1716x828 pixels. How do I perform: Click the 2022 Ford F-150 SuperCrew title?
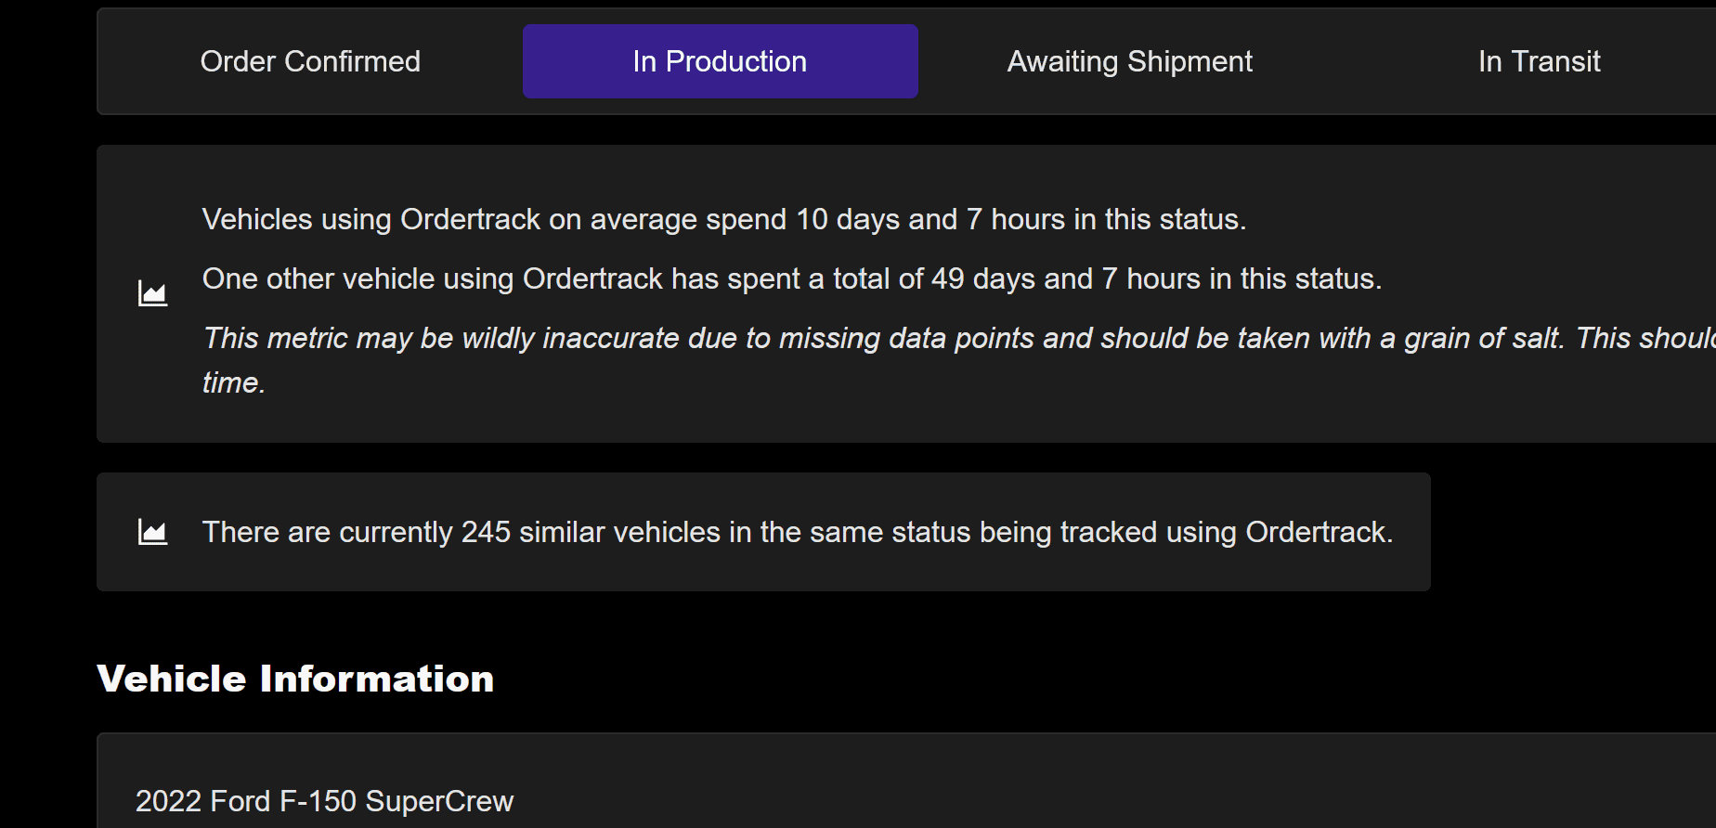point(324,801)
